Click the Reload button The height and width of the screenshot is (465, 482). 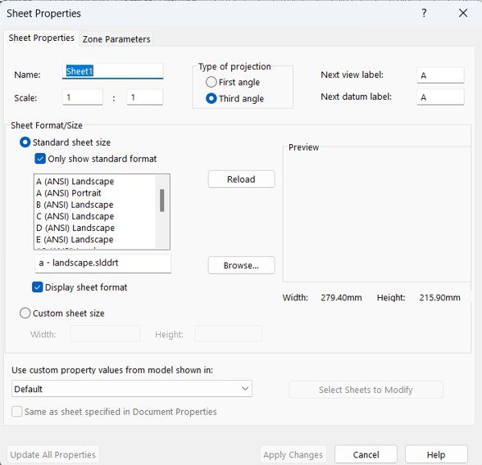(x=241, y=179)
